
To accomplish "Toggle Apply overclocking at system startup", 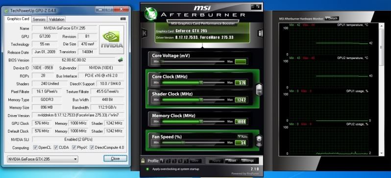I will (147, 169).
